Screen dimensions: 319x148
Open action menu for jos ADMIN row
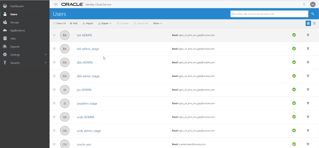tap(308, 89)
